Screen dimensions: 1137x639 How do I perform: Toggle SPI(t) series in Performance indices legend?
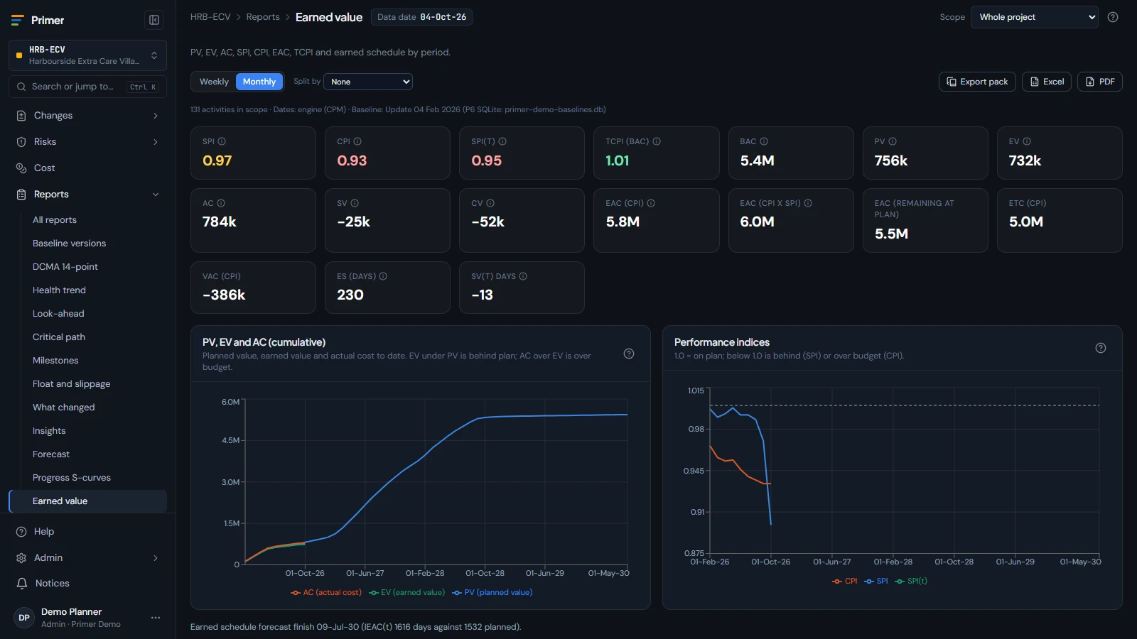911,581
